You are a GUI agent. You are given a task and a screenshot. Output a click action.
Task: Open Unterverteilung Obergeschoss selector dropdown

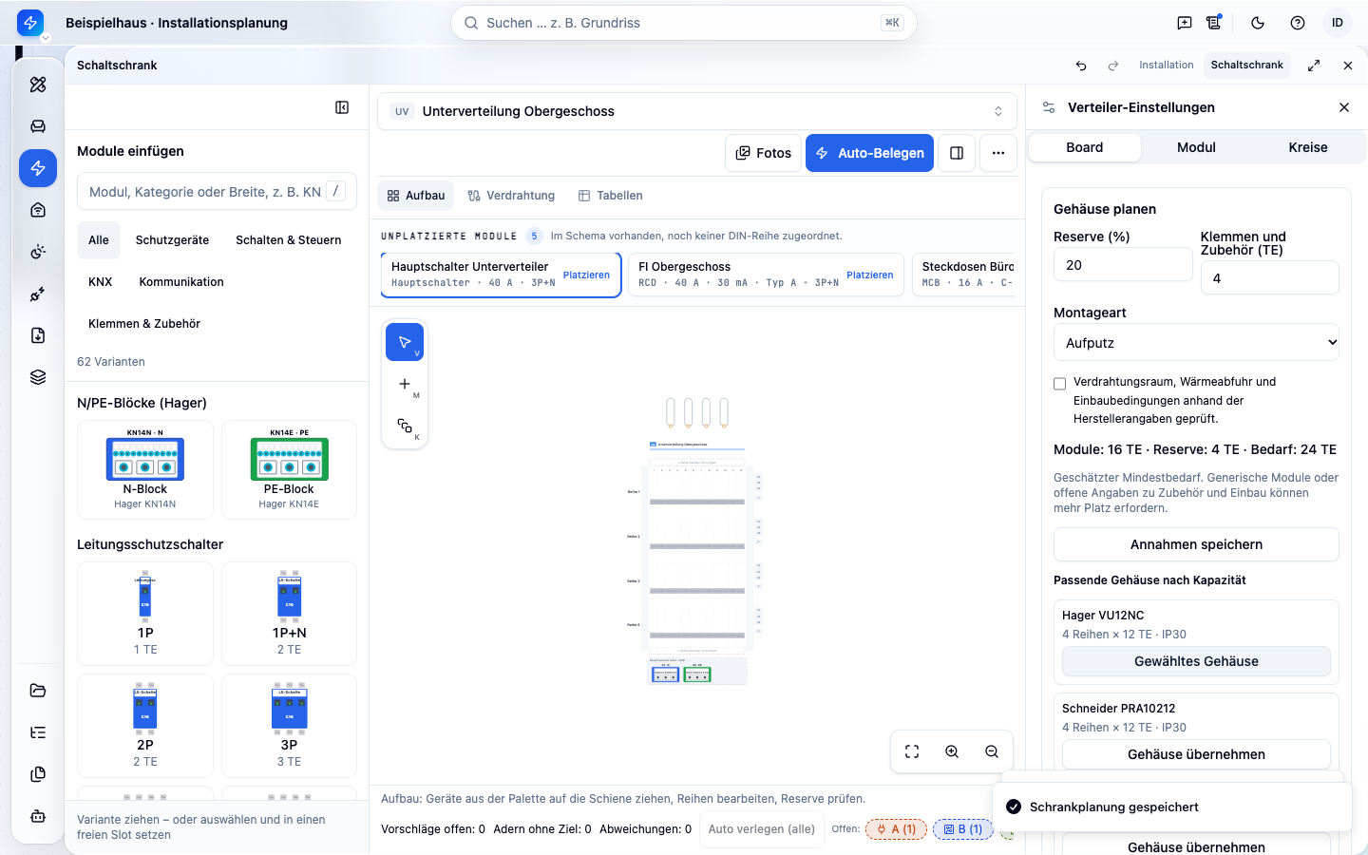pos(697,111)
